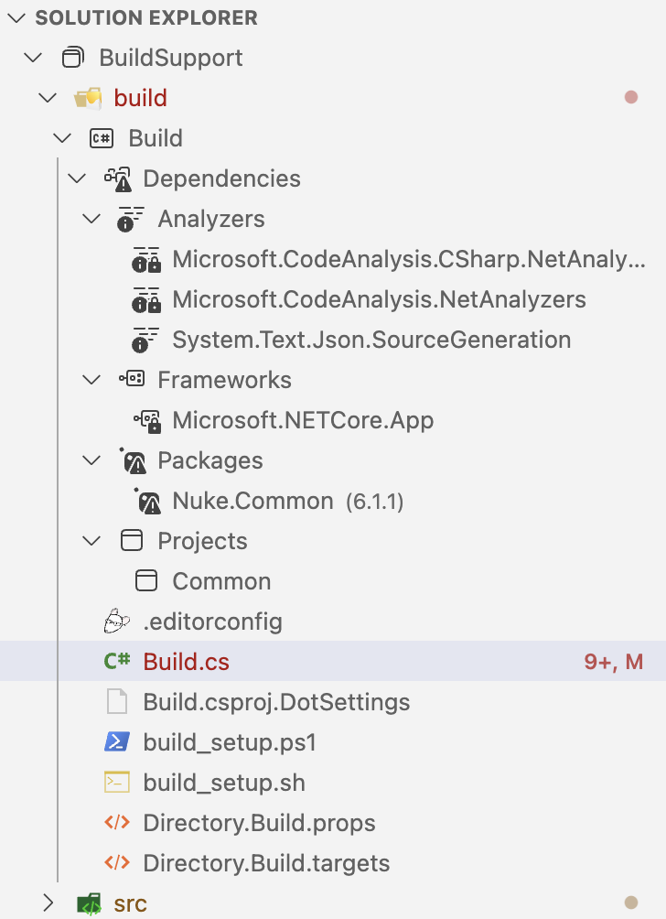Screen dimensions: 666x919
Task: Collapse the Projects node
Action: [91, 540]
